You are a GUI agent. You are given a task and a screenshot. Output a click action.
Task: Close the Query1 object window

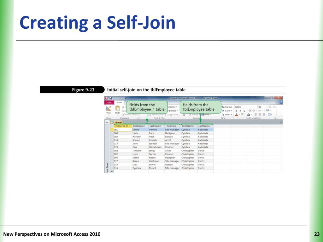tap(281, 122)
